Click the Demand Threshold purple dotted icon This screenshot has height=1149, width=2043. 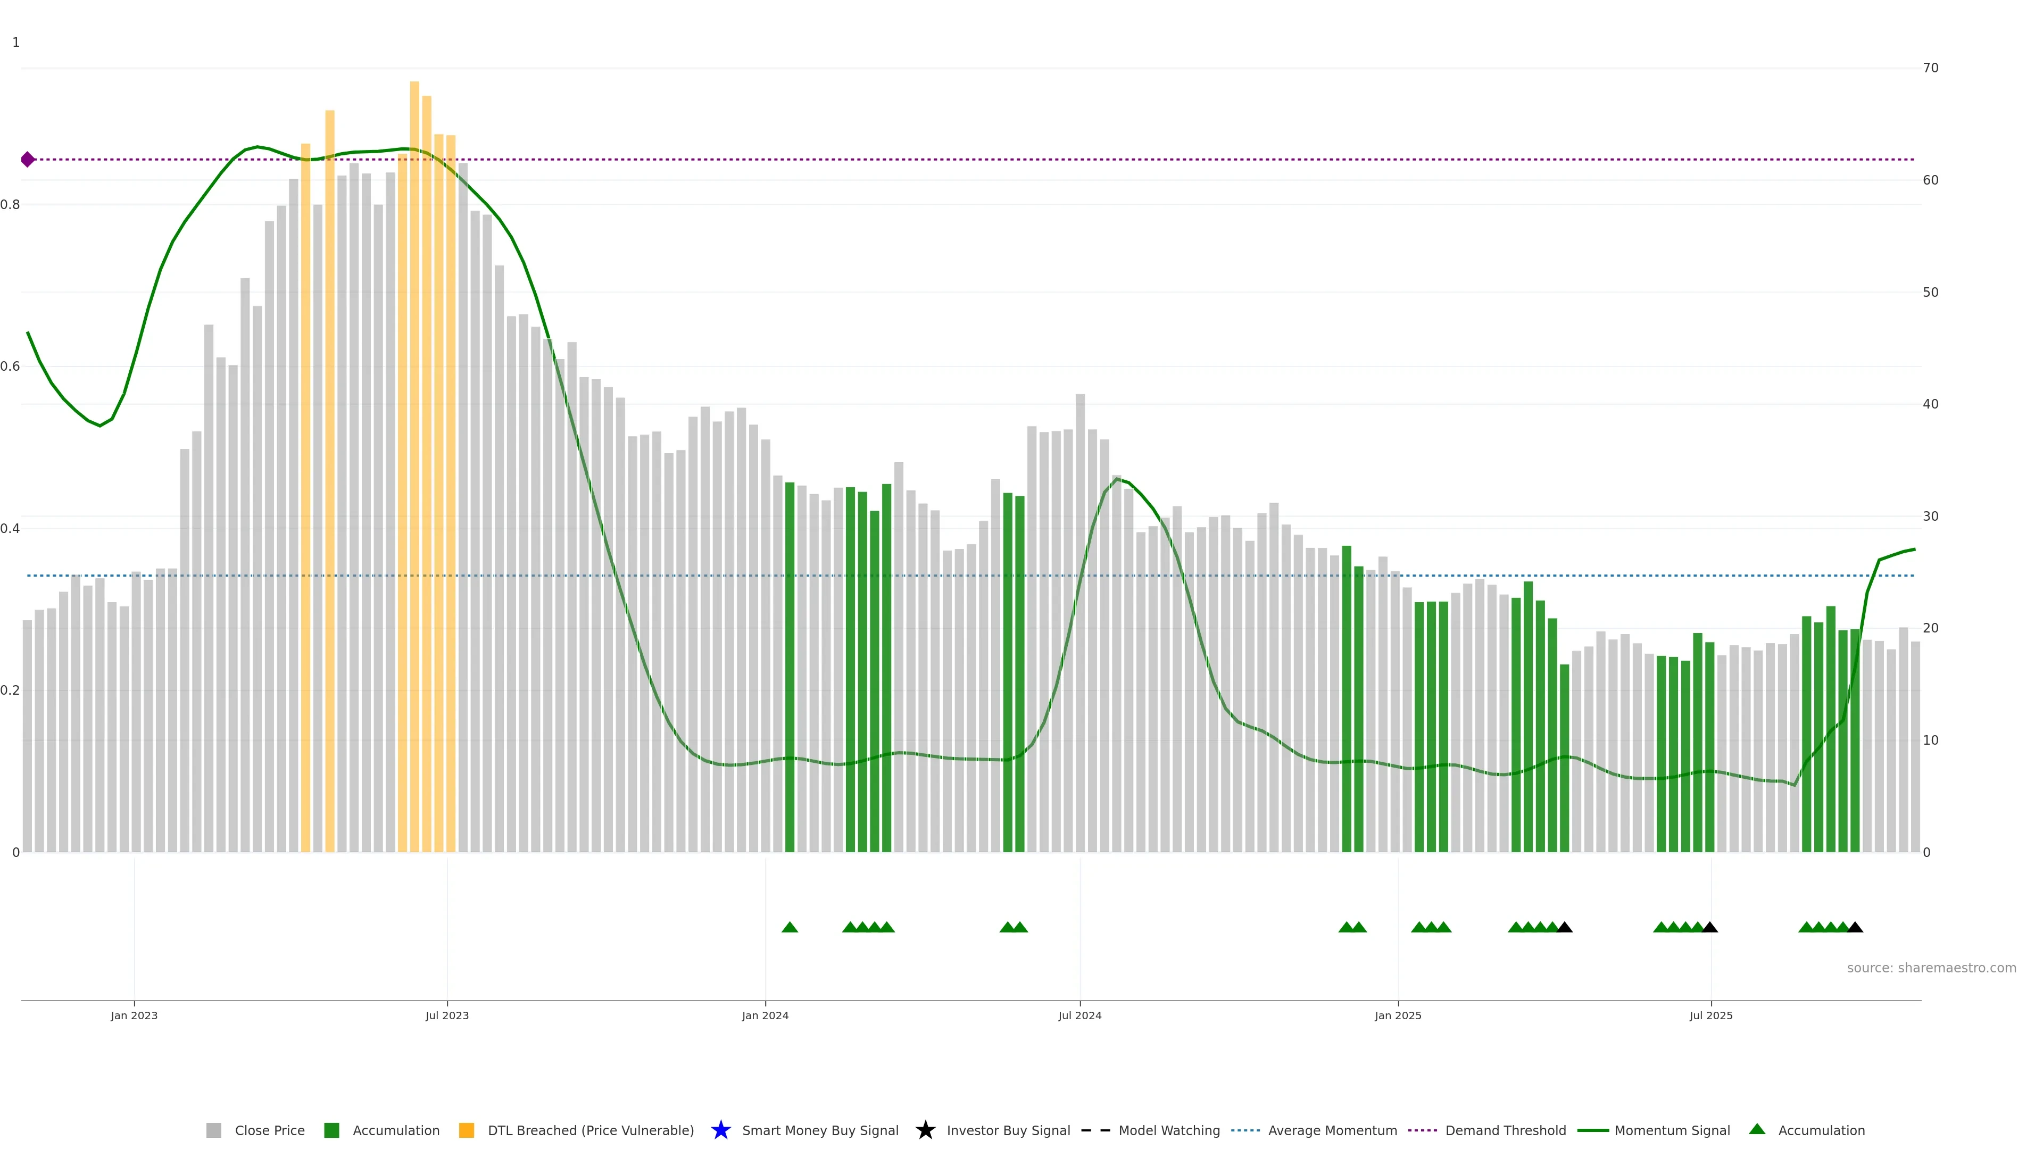tap(1422, 1131)
